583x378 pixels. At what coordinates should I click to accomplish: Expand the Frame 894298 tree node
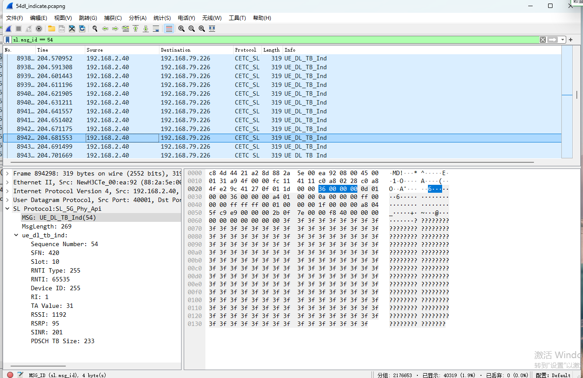8,173
